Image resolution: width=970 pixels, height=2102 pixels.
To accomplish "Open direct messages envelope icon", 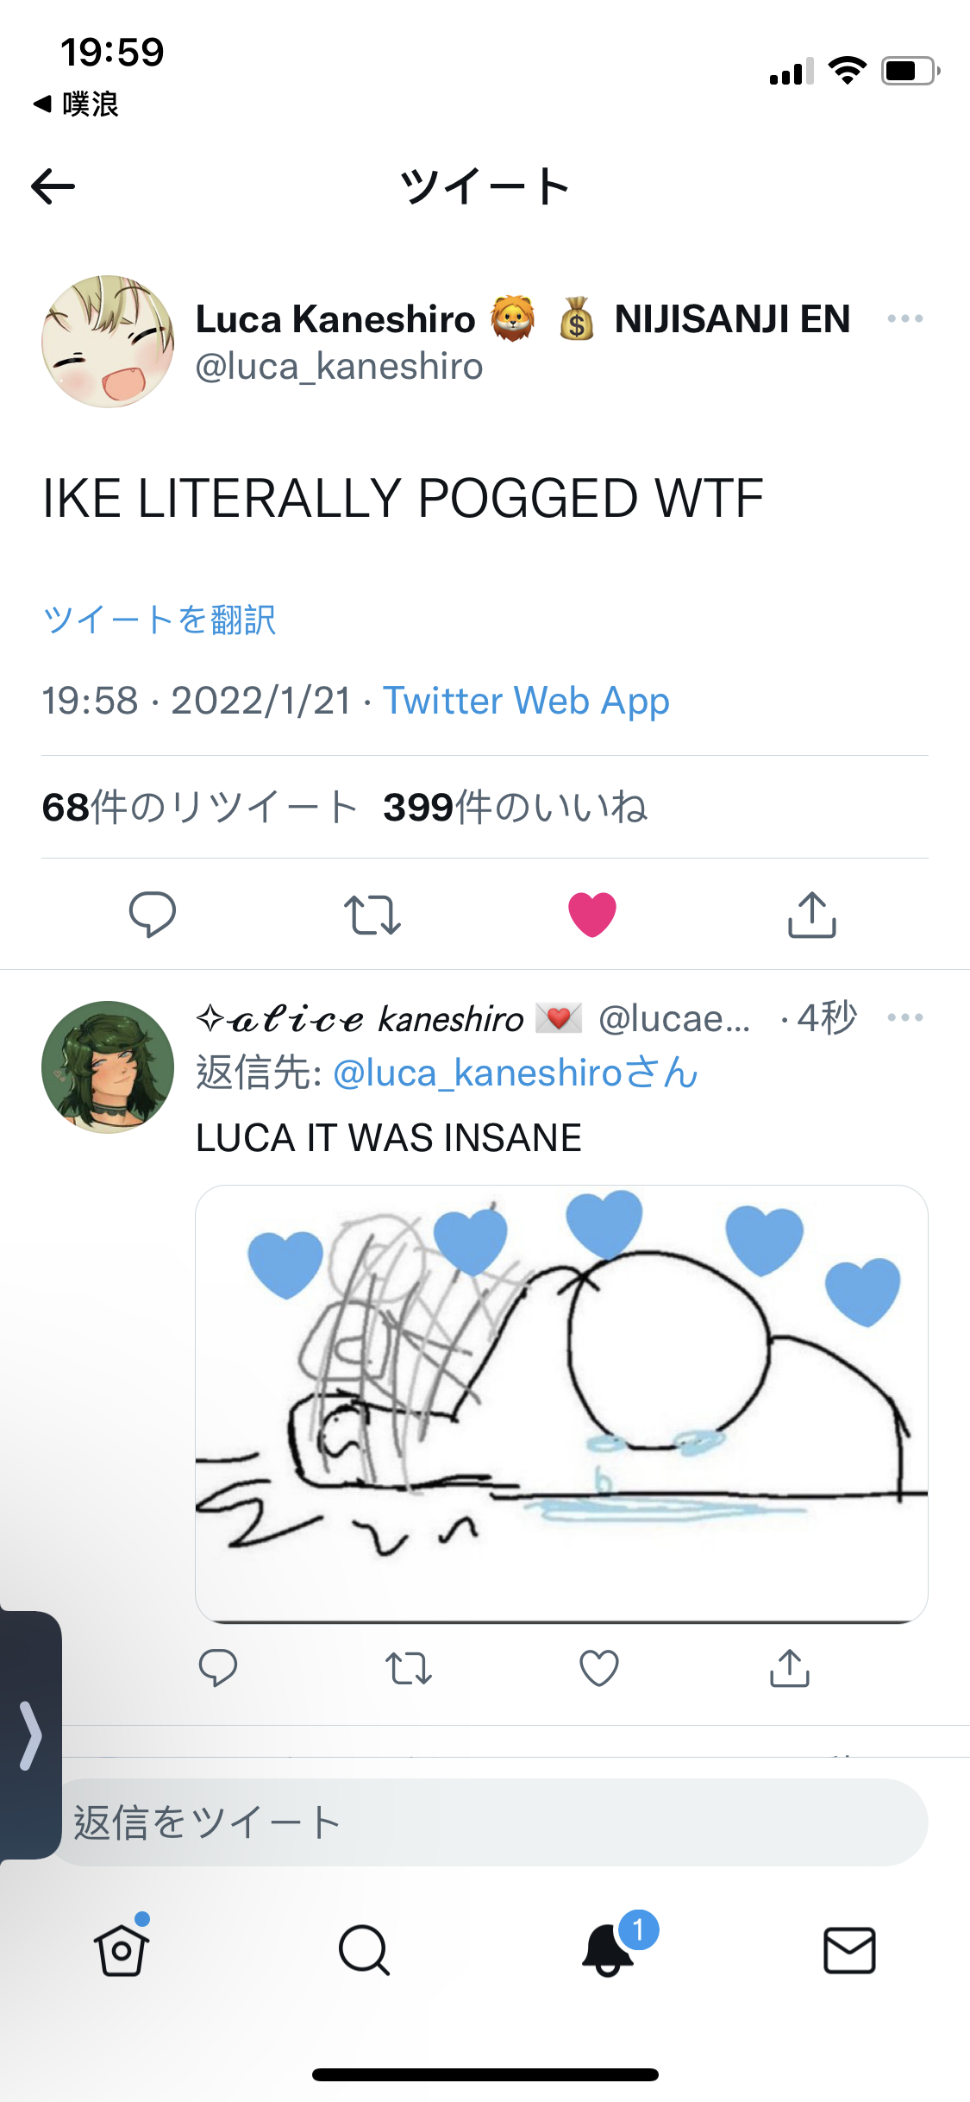I will (x=850, y=1950).
